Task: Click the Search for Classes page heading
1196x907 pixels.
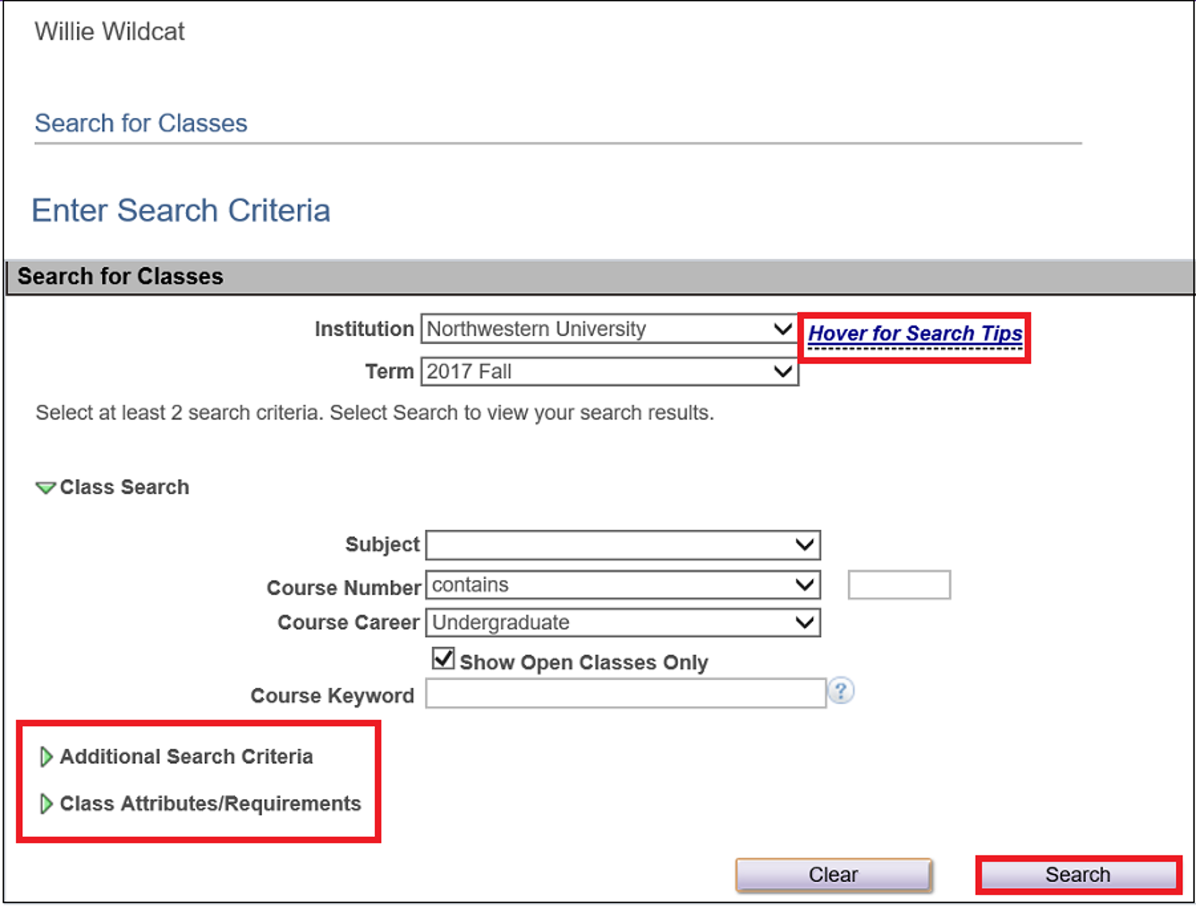Action: 141,124
